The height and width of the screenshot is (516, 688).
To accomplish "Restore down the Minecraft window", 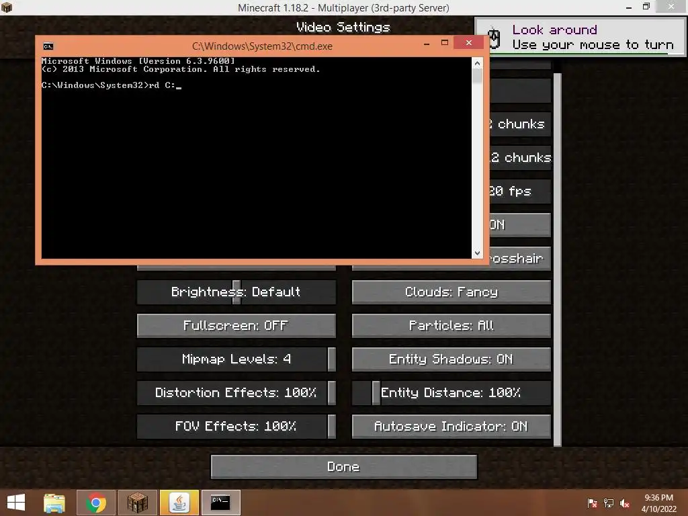I will tap(646, 7).
